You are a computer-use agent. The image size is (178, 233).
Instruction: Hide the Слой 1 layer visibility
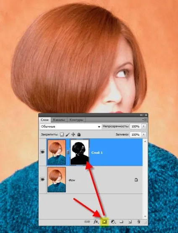point(42,152)
